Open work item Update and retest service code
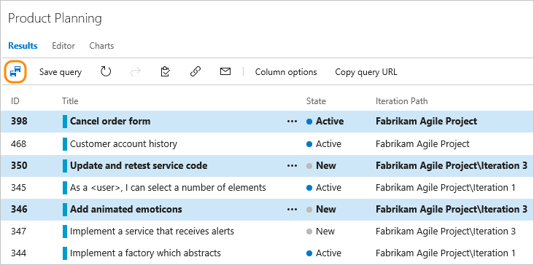This screenshot has height=265, width=534. 139,166
